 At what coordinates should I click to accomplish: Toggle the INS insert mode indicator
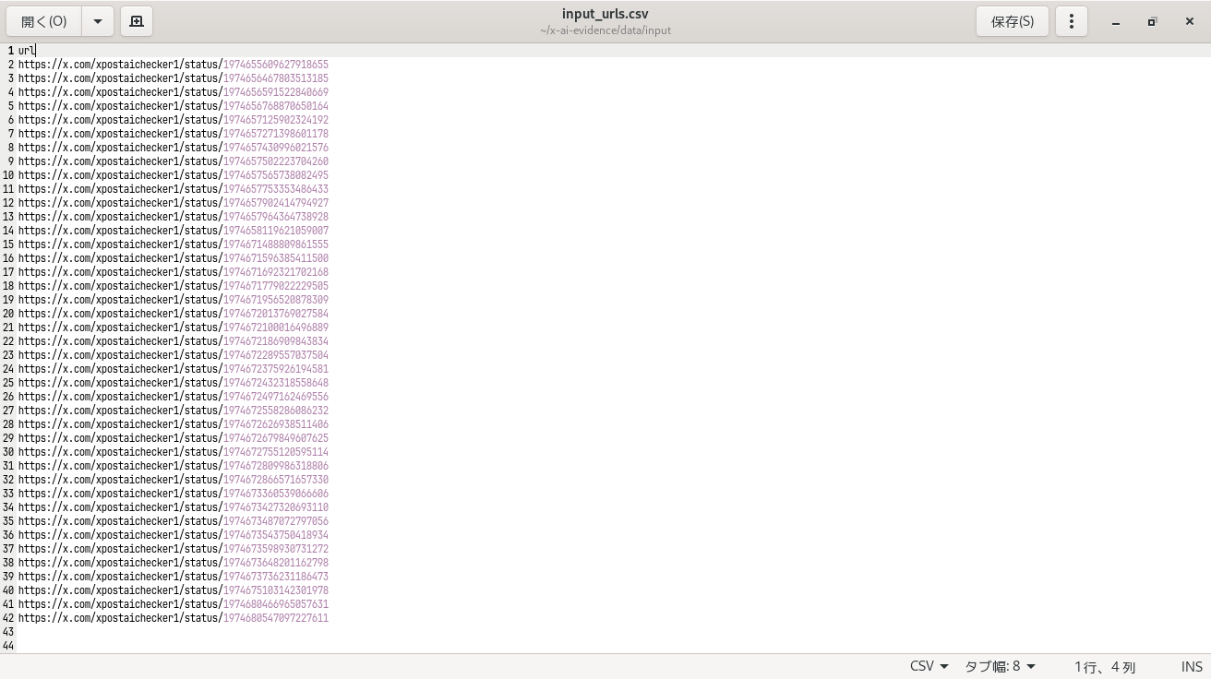click(1191, 666)
